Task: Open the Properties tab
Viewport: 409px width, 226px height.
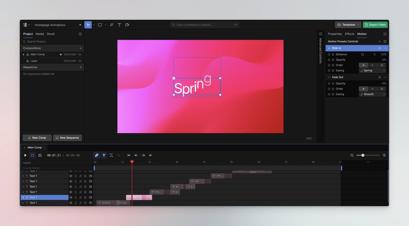Action: click(x=335, y=34)
